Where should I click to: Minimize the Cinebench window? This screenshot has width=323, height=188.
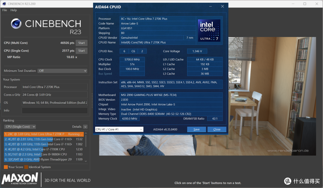coord(293,4)
